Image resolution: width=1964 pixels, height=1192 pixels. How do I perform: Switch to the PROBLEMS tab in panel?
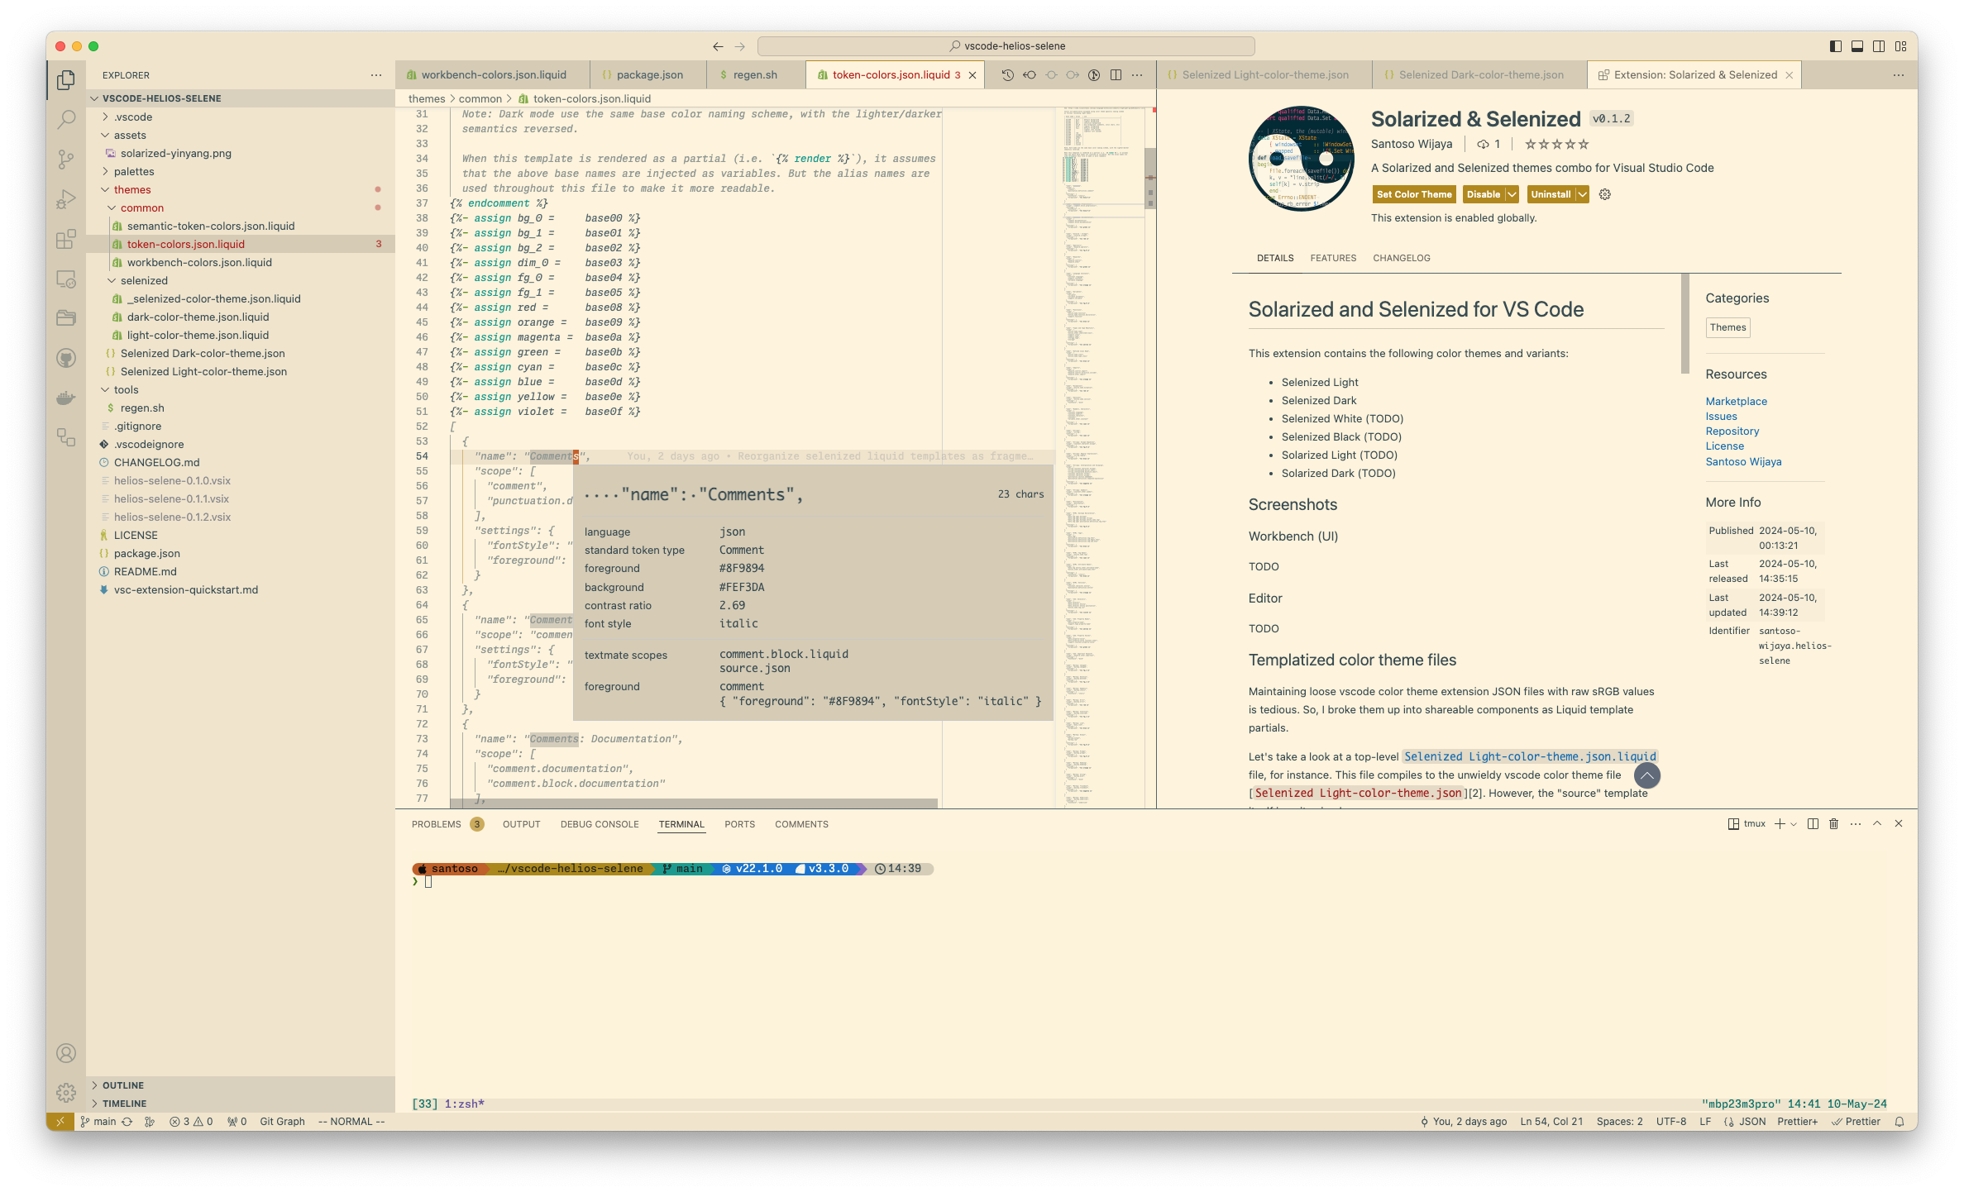437,823
